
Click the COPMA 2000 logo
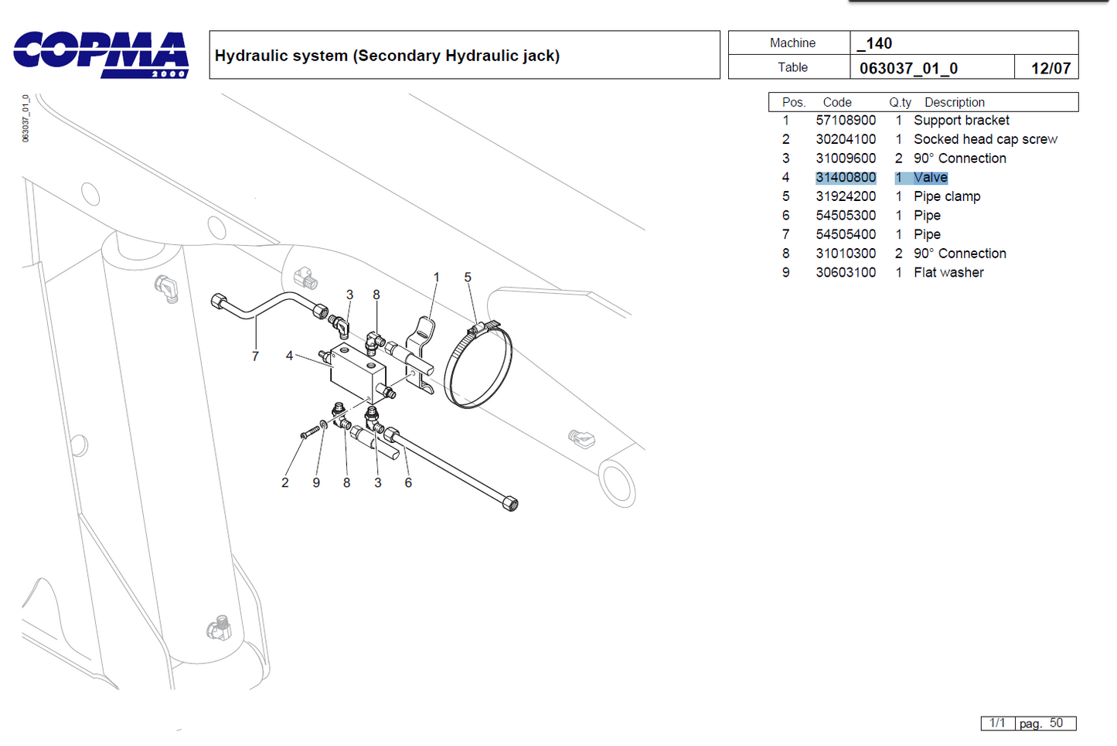point(100,54)
